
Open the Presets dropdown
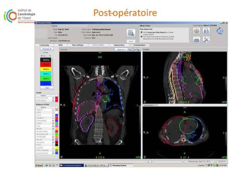pyautogui.click(x=47, y=49)
